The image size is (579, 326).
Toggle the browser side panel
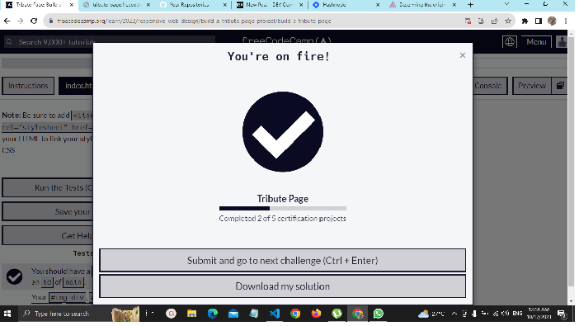(539, 21)
